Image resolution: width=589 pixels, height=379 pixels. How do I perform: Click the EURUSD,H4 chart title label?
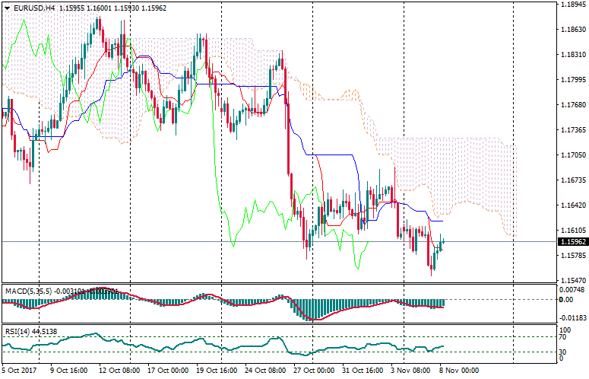pos(33,8)
